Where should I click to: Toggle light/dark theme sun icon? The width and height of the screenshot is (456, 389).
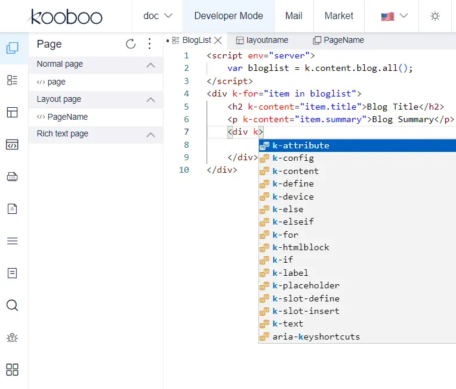click(435, 16)
